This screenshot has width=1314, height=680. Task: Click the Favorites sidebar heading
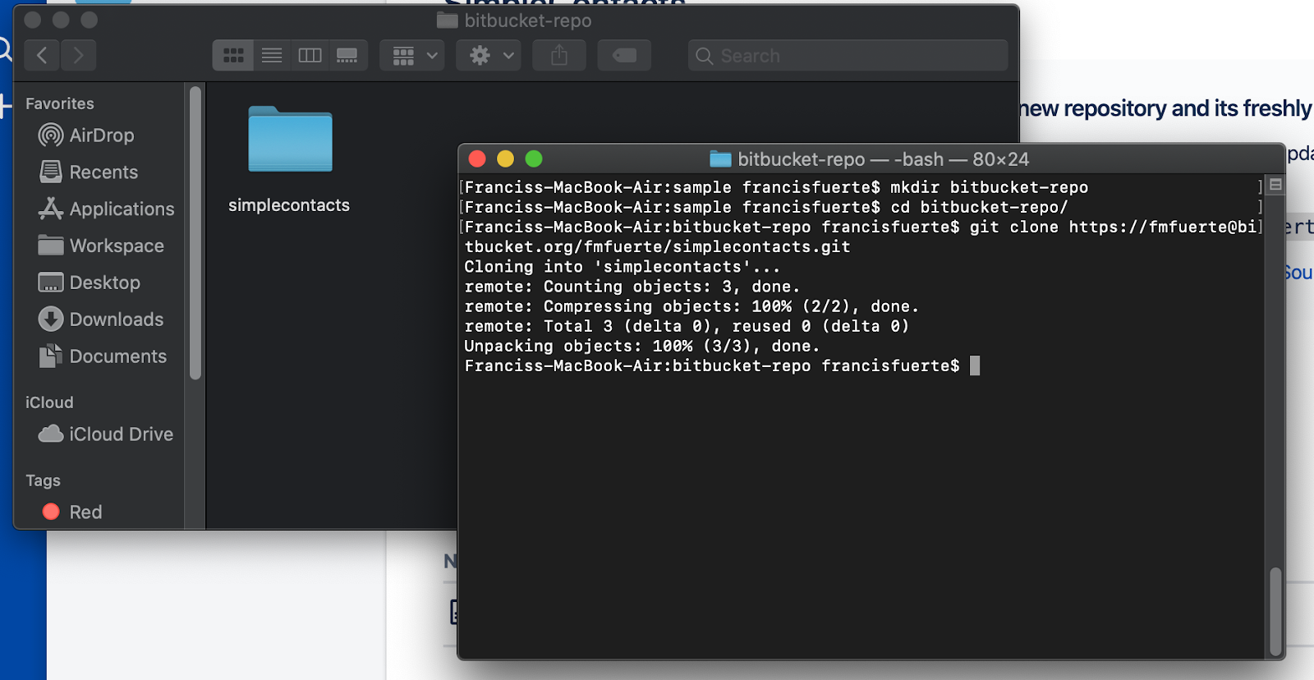[60, 103]
